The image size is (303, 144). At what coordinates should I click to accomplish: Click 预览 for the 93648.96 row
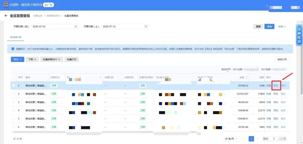(x=276, y=110)
